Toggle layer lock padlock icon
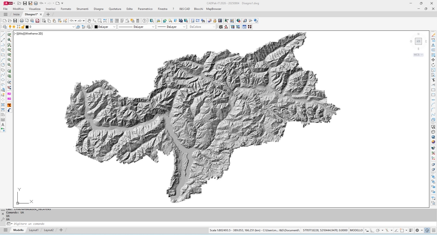 pyautogui.click(x=23, y=27)
